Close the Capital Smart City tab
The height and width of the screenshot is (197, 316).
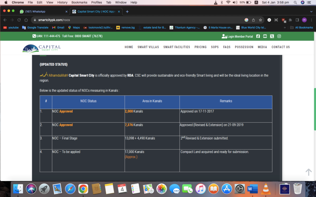tap(119, 12)
